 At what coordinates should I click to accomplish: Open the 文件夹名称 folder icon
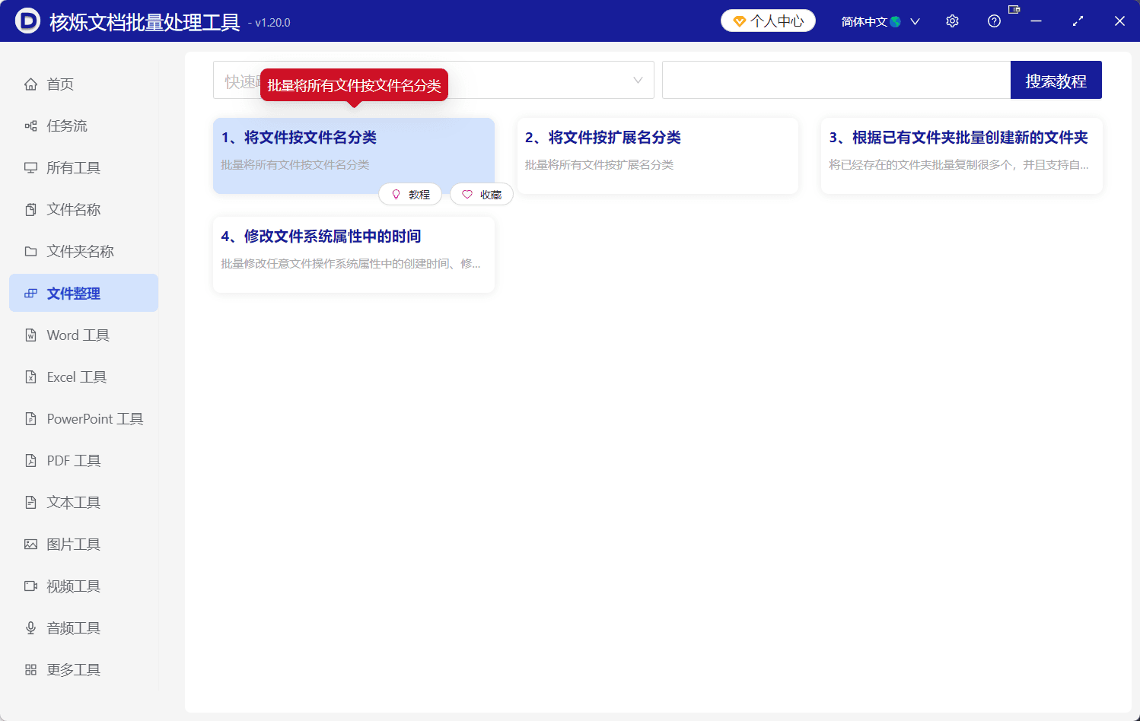(x=30, y=251)
